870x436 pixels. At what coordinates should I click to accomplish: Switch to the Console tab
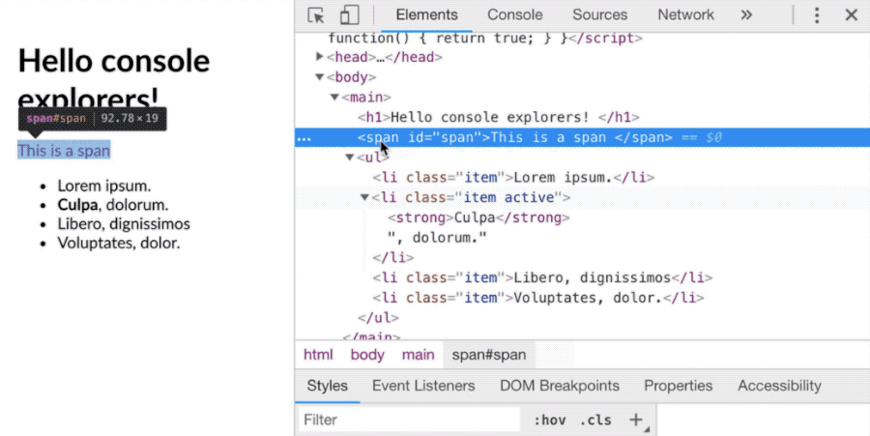[514, 15]
